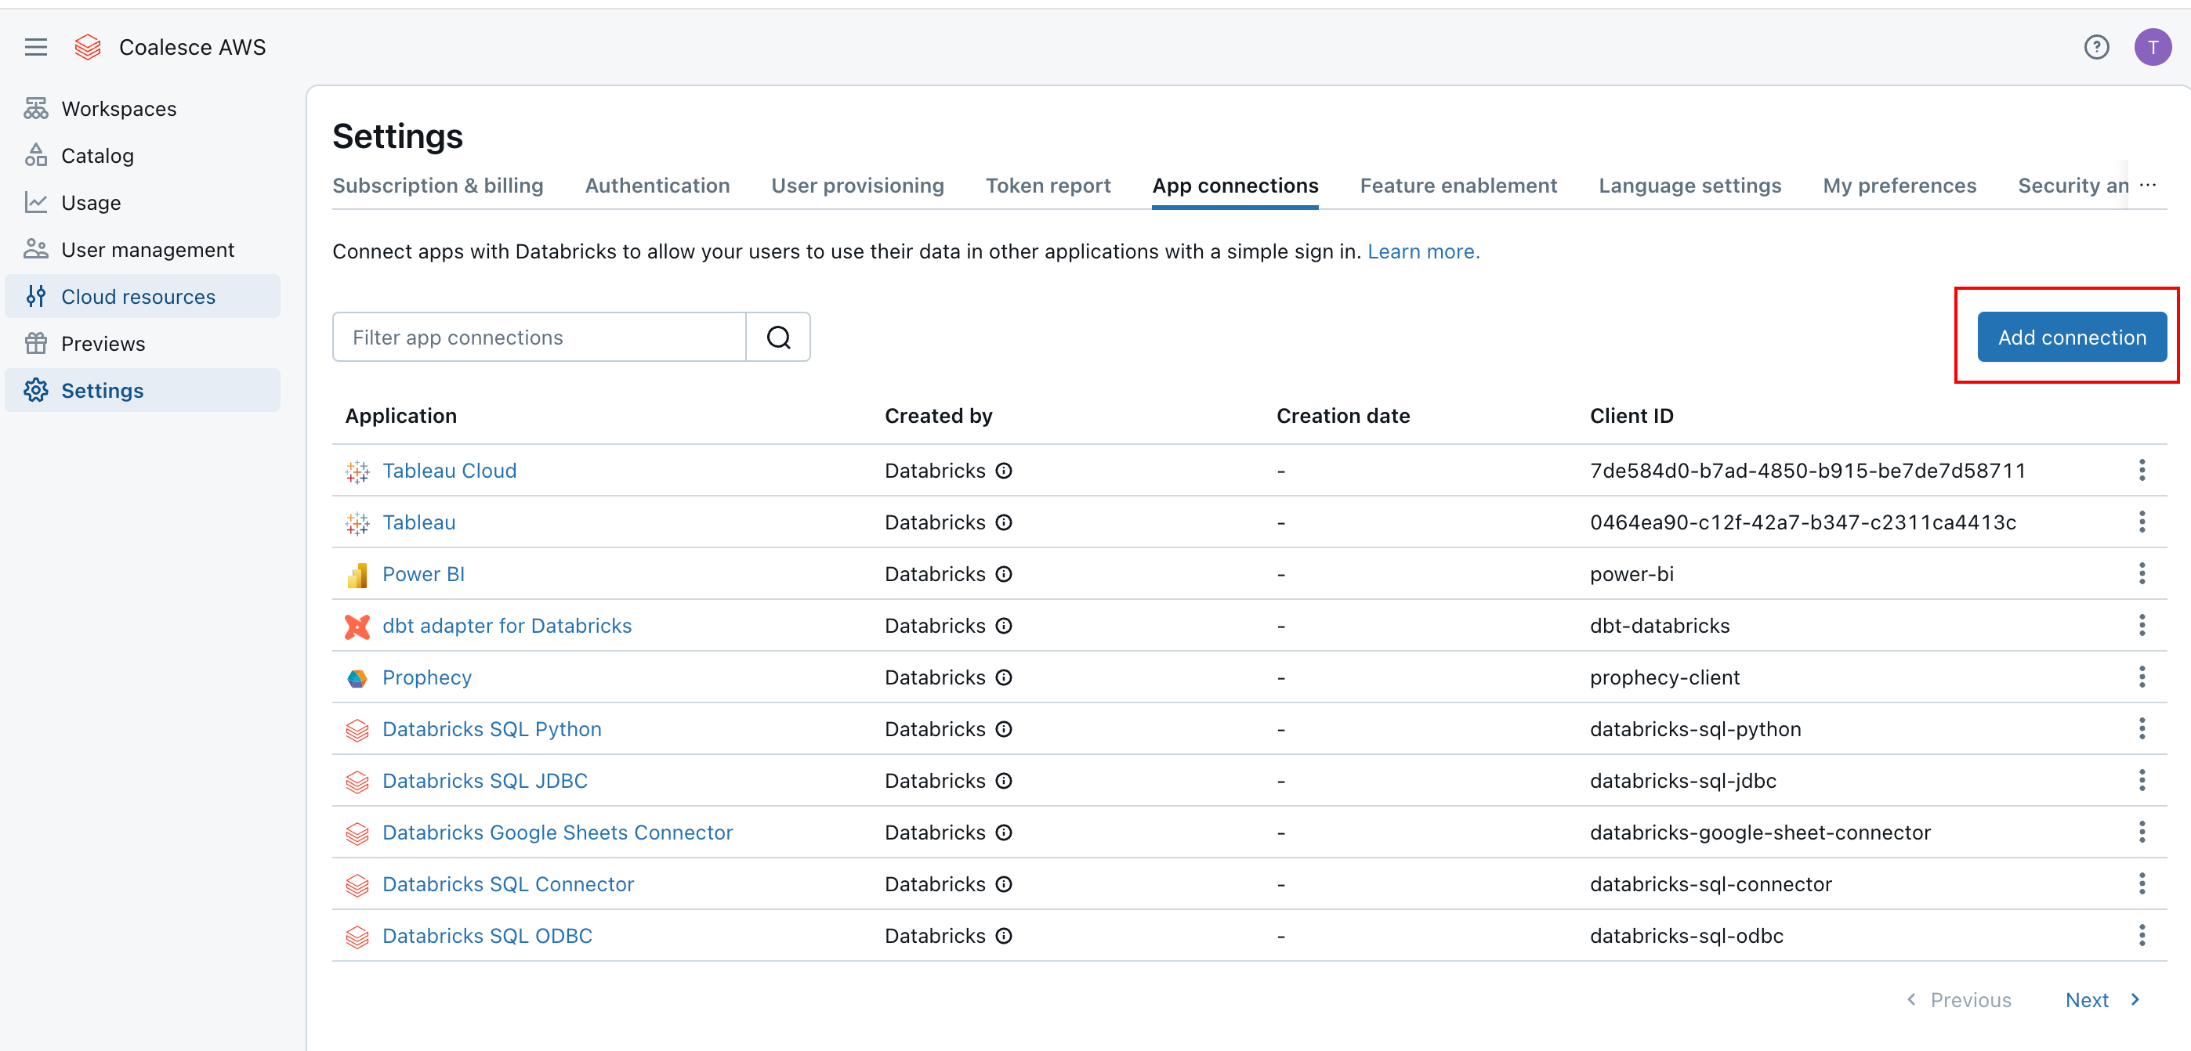Image resolution: width=2191 pixels, height=1051 pixels.
Task: Click the dbt adapter logo icon
Action: [x=357, y=627]
